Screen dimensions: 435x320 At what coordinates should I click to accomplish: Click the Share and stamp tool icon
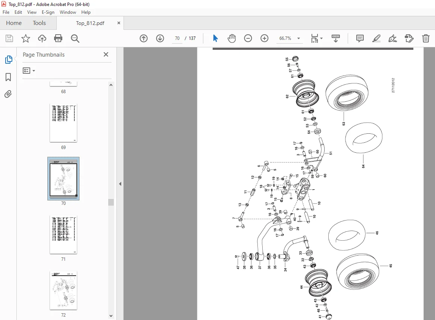pyautogui.click(x=409, y=38)
